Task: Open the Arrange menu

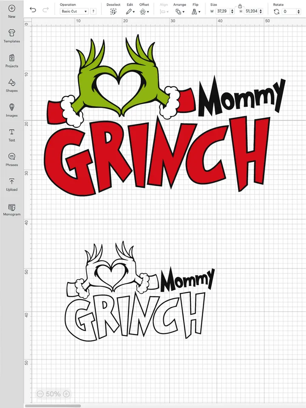Action: (x=179, y=11)
